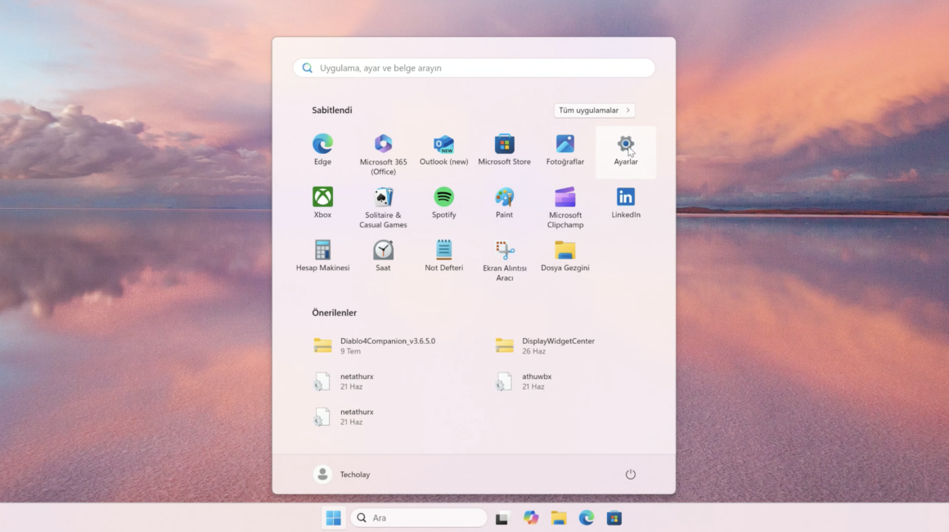Open Task View in taskbar

501,517
